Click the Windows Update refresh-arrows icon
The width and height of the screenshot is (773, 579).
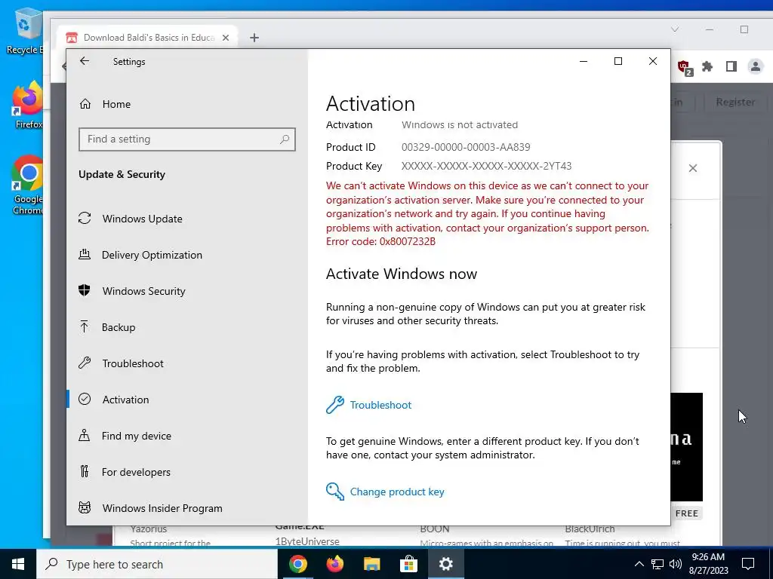click(x=85, y=218)
